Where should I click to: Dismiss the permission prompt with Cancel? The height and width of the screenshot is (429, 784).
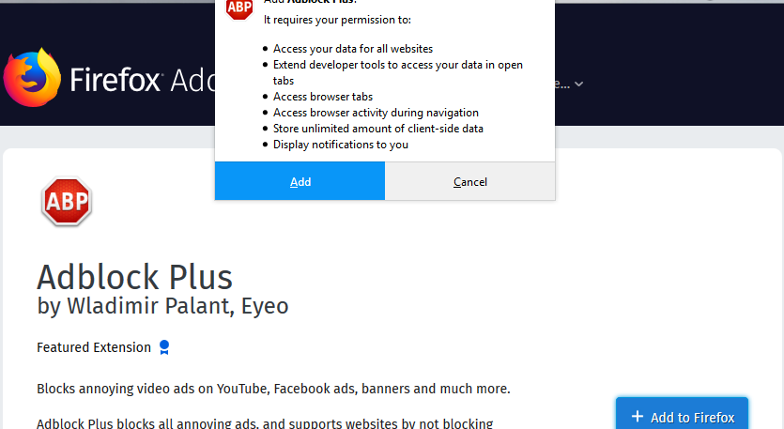[x=470, y=181]
